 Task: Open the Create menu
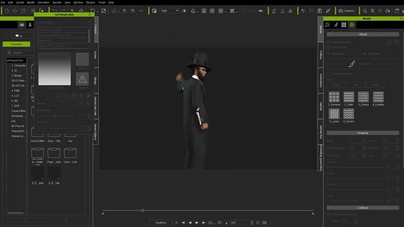(20, 3)
